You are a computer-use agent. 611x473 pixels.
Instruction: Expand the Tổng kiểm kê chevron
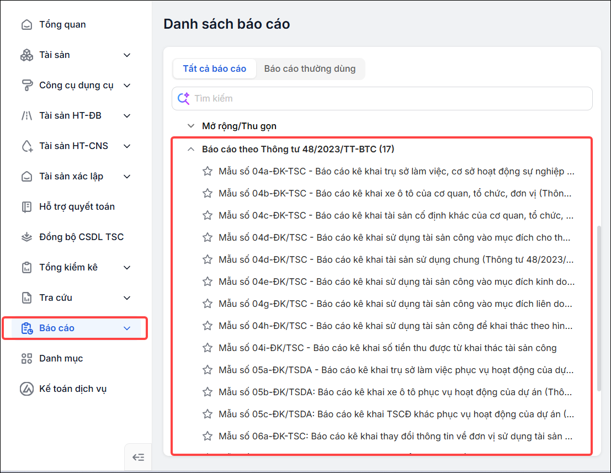(x=127, y=268)
